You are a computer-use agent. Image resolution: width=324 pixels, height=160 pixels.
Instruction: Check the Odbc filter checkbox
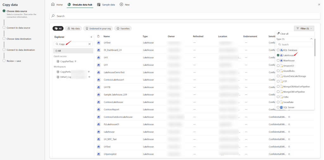tap(278, 97)
